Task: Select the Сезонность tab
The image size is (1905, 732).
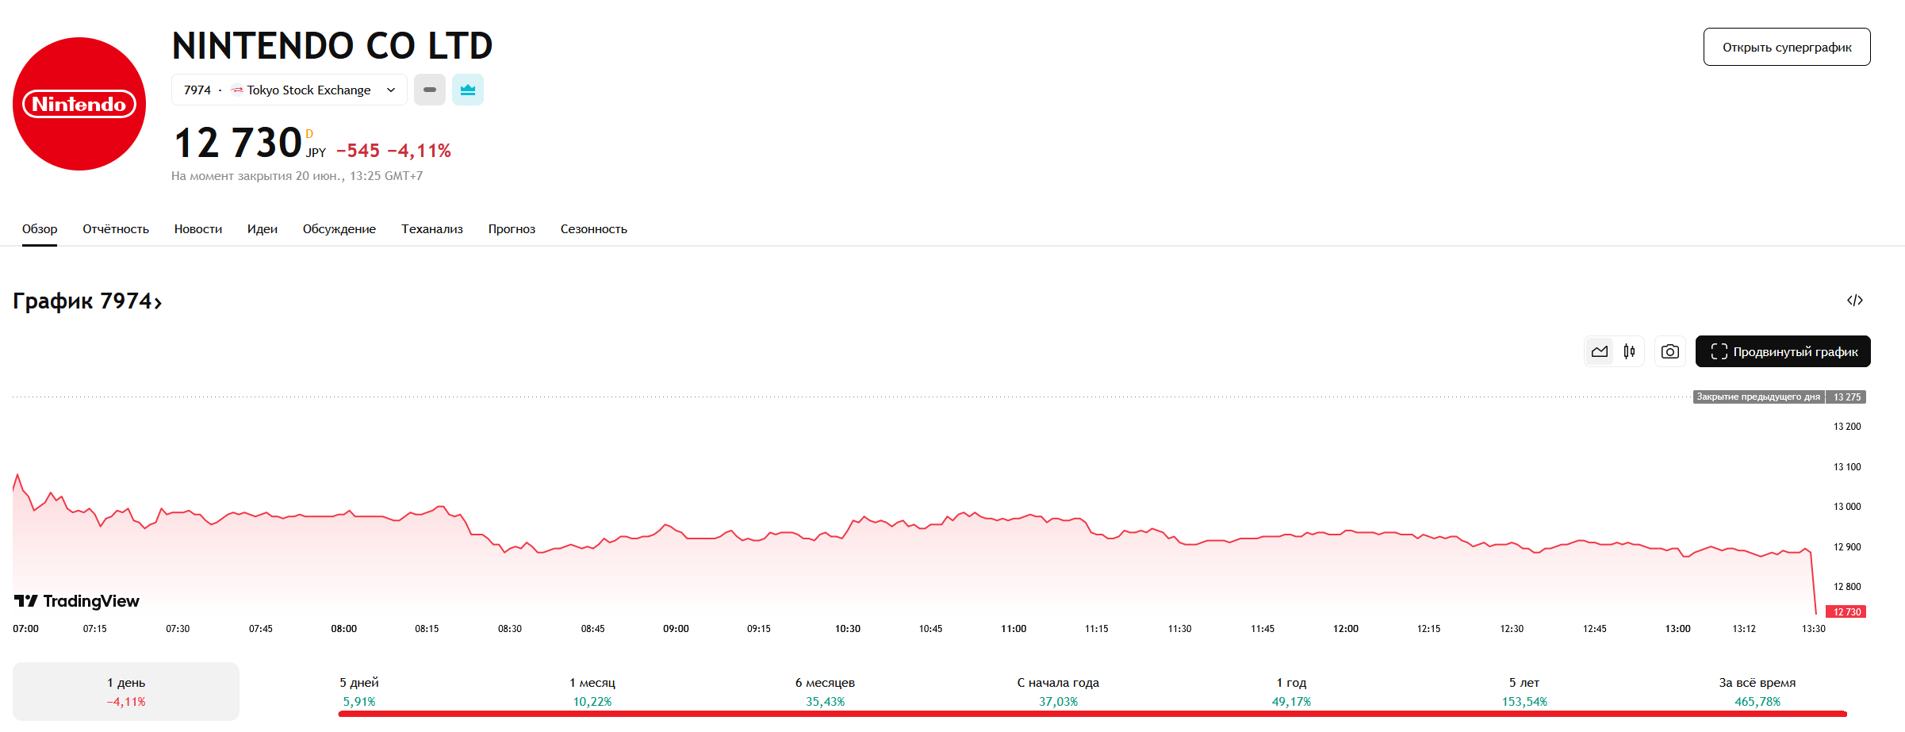Action: coord(594,228)
